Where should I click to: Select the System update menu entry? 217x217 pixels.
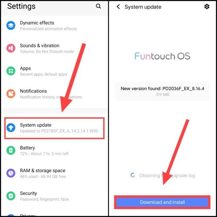54,128
